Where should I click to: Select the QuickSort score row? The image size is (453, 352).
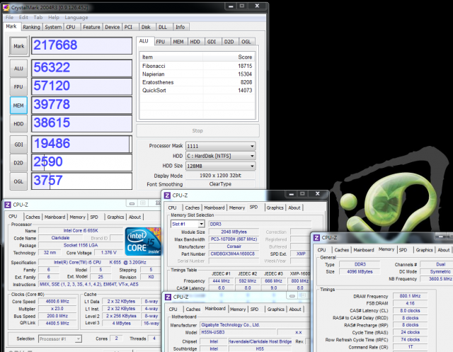click(x=197, y=90)
